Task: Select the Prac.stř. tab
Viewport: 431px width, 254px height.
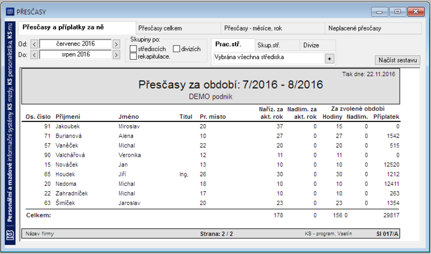Action: (233, 45)
